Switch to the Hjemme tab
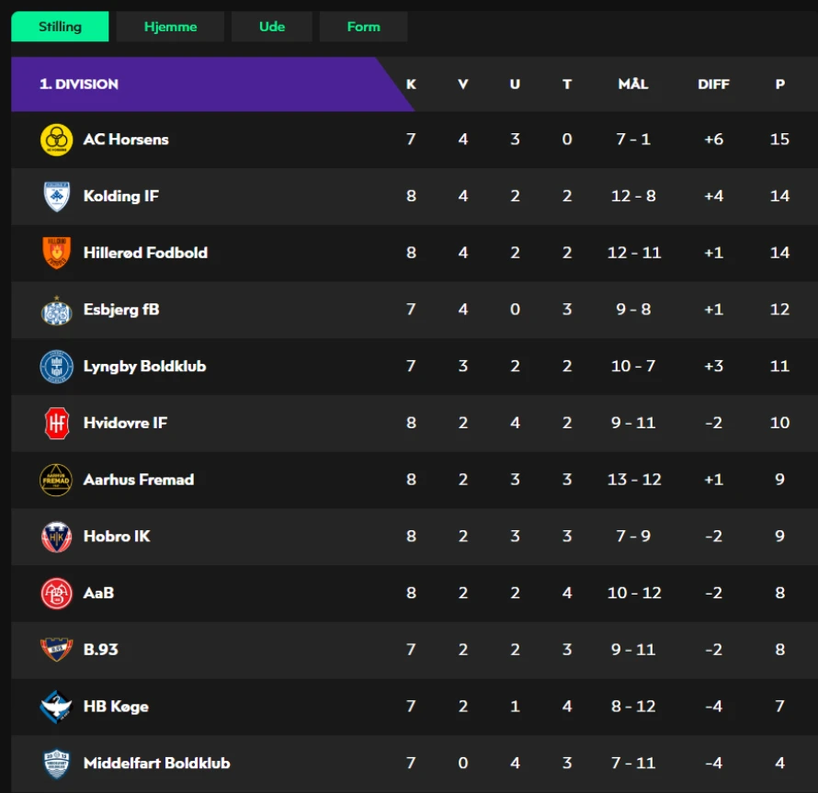Viewport: 818px width, 793px height. (171, 27)
